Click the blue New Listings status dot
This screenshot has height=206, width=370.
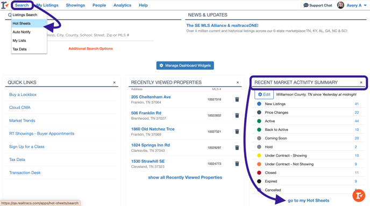tap(259, 104)
